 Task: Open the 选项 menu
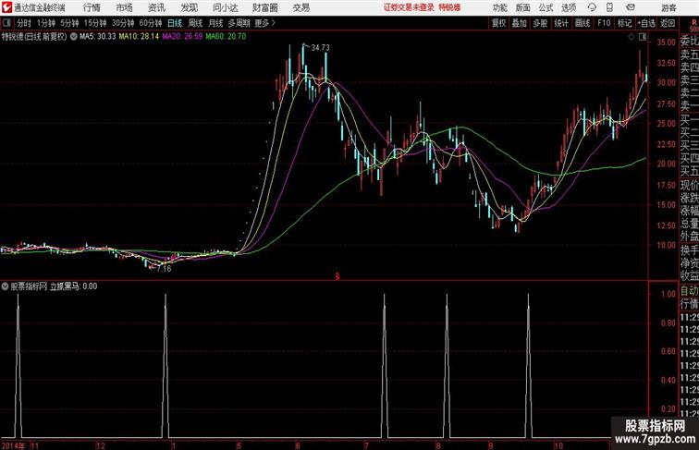pos(569,7)
